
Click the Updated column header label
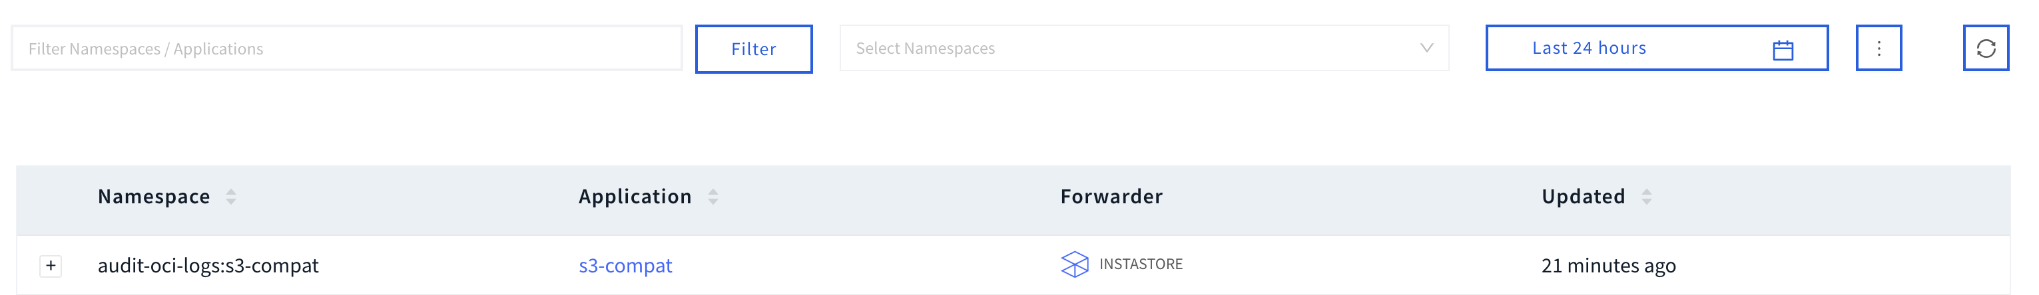coord(1582,197)
